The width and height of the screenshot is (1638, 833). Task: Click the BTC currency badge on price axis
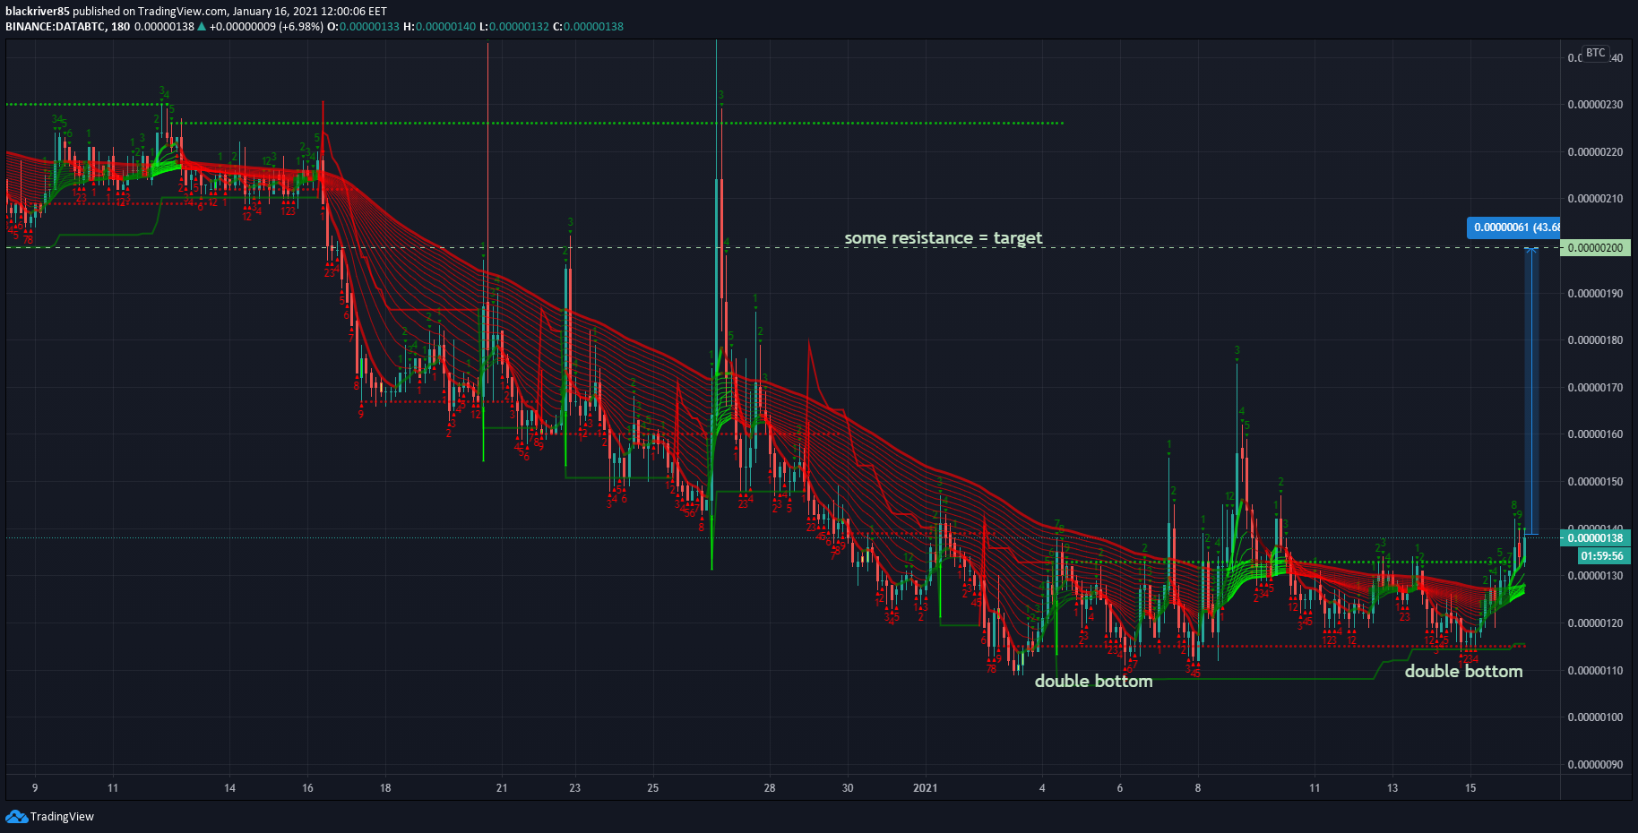[x=1596, y=53]
